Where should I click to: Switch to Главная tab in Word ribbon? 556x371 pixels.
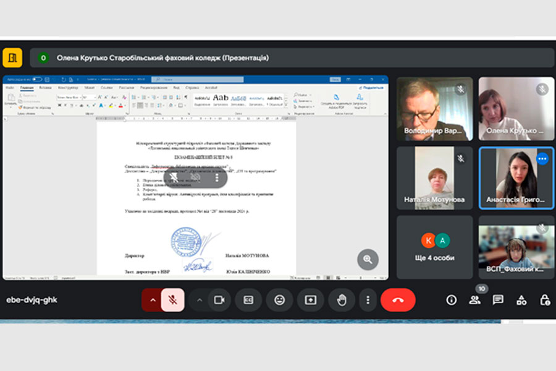tap(27, 88)
